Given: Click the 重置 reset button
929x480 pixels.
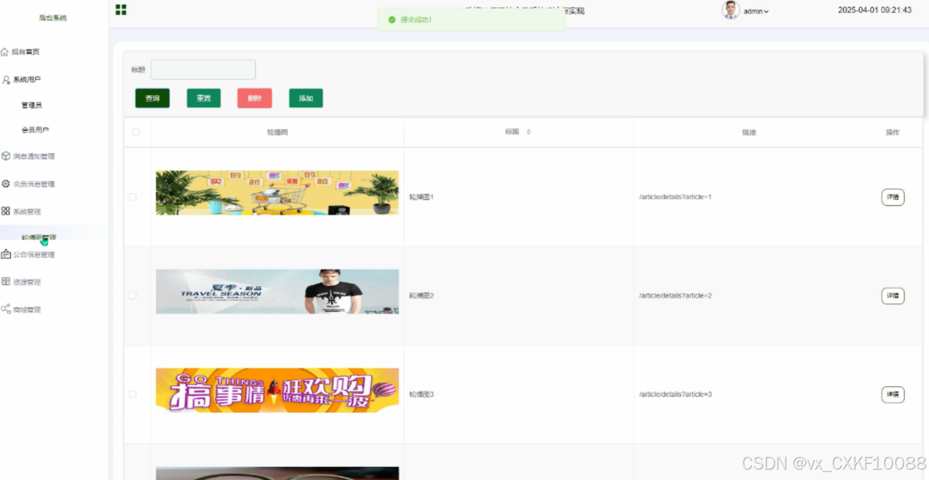Looking at the screenshot, I should point(204,98).
